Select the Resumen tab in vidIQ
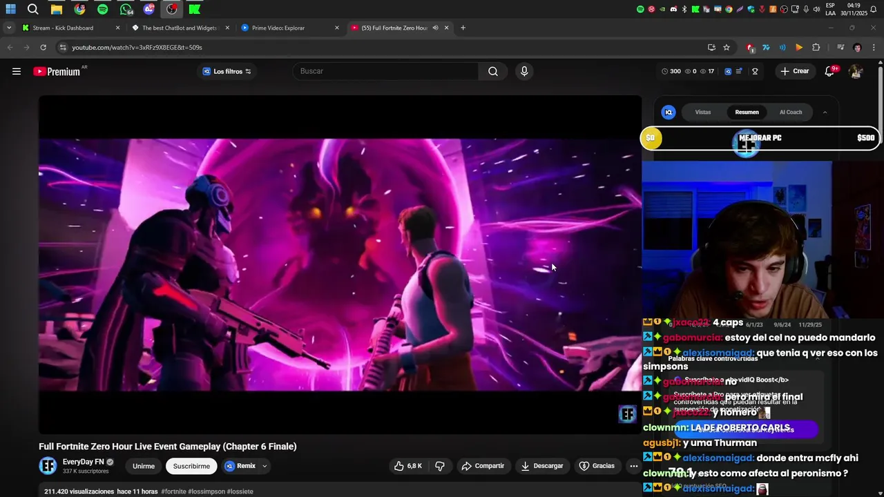The height and width of the screenshot is (497, 884). 747,113
